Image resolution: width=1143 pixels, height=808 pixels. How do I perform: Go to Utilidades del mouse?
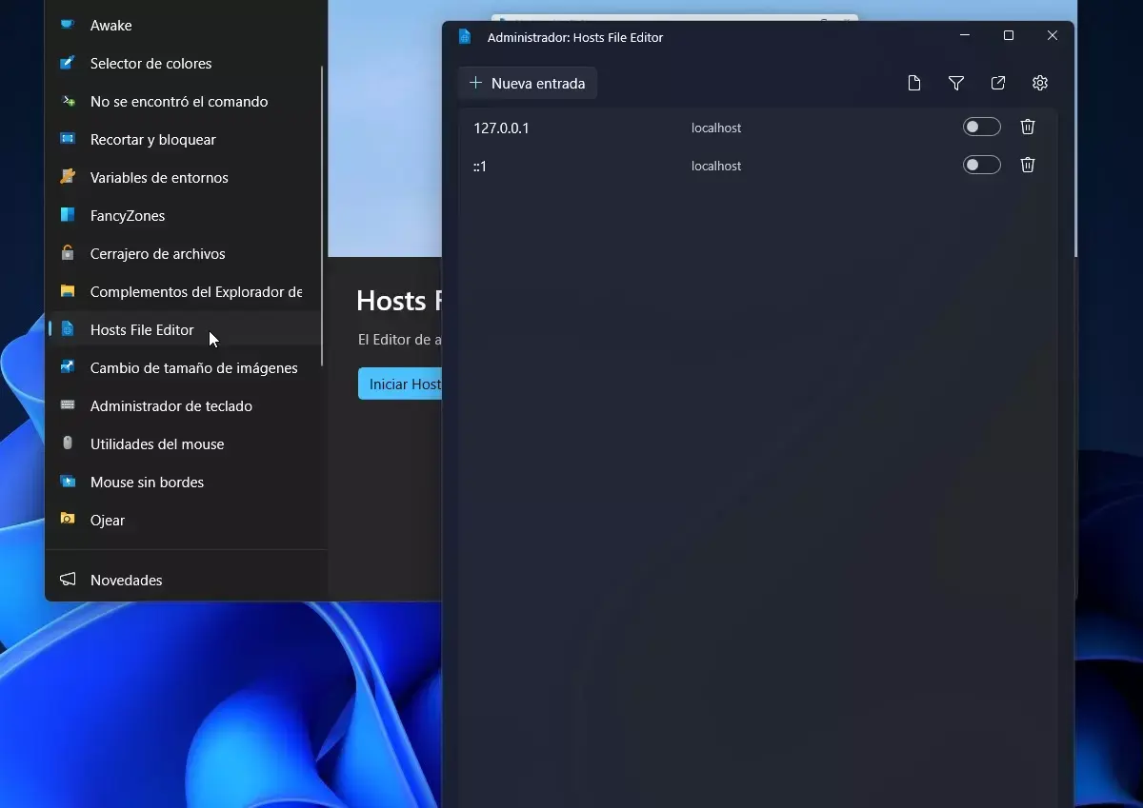pos(157,444)
